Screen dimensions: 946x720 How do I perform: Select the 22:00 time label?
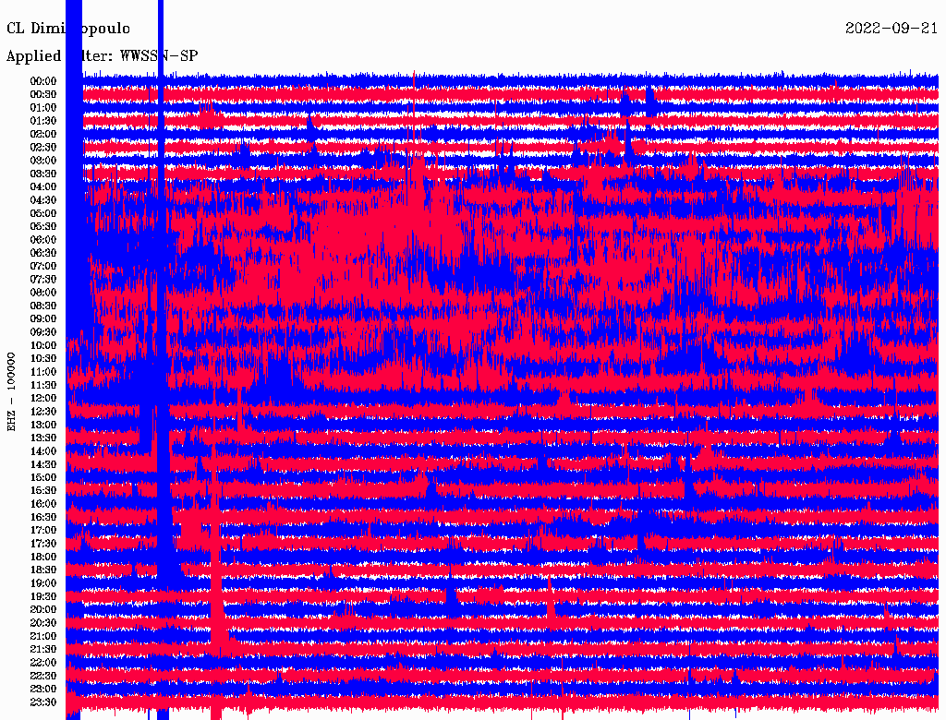tap(43, 663)
